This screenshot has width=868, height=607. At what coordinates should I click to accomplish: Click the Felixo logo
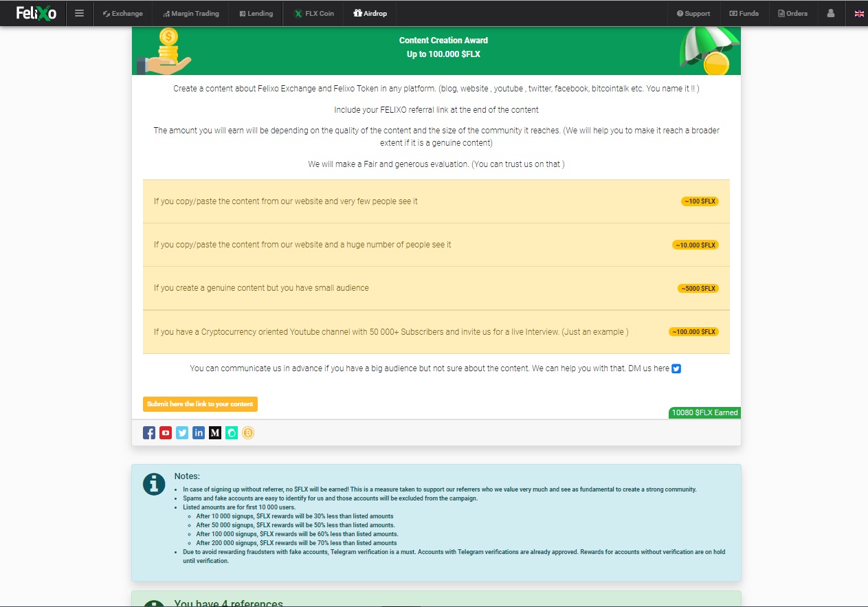pyautogui.click(x=36, y=13)
